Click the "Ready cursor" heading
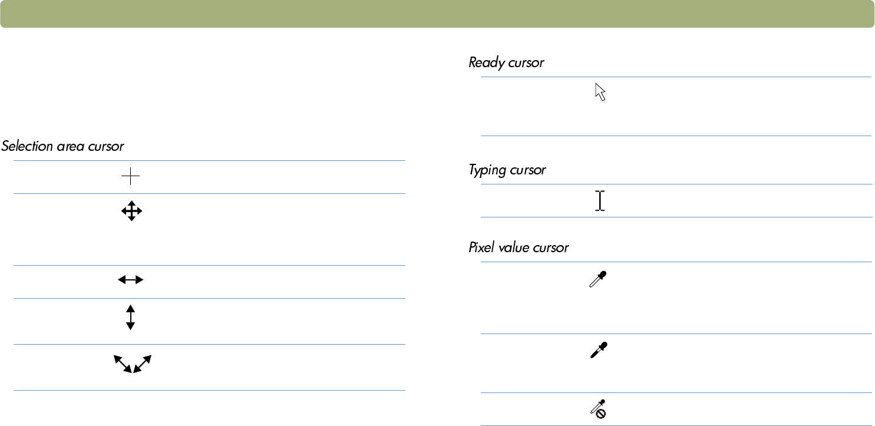This screenshot has height=426, width=875. coord(506,62)
